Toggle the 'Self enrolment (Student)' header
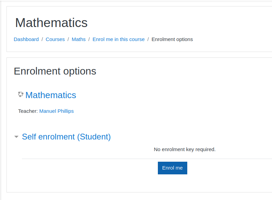The width and height of the screenshot is (272, 200). pos(66,137)
